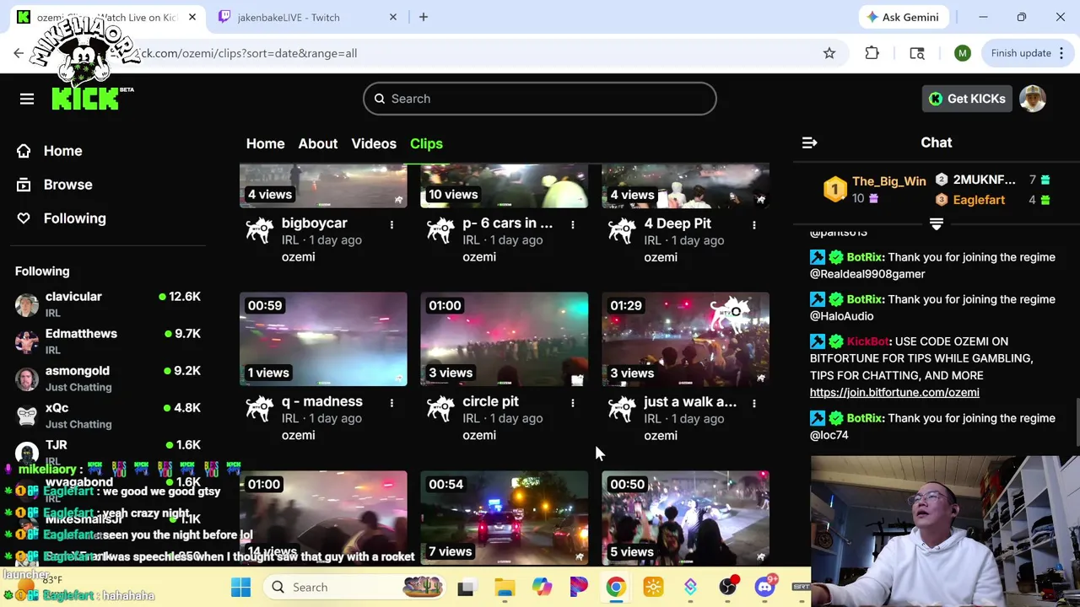Open the bitfortune.com/ozemi chat link

click(894, 392)
